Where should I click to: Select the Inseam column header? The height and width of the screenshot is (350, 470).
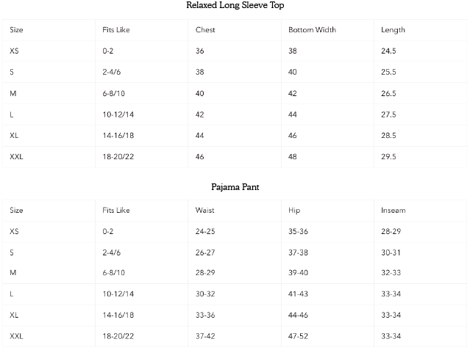click(x=393, y=211)
